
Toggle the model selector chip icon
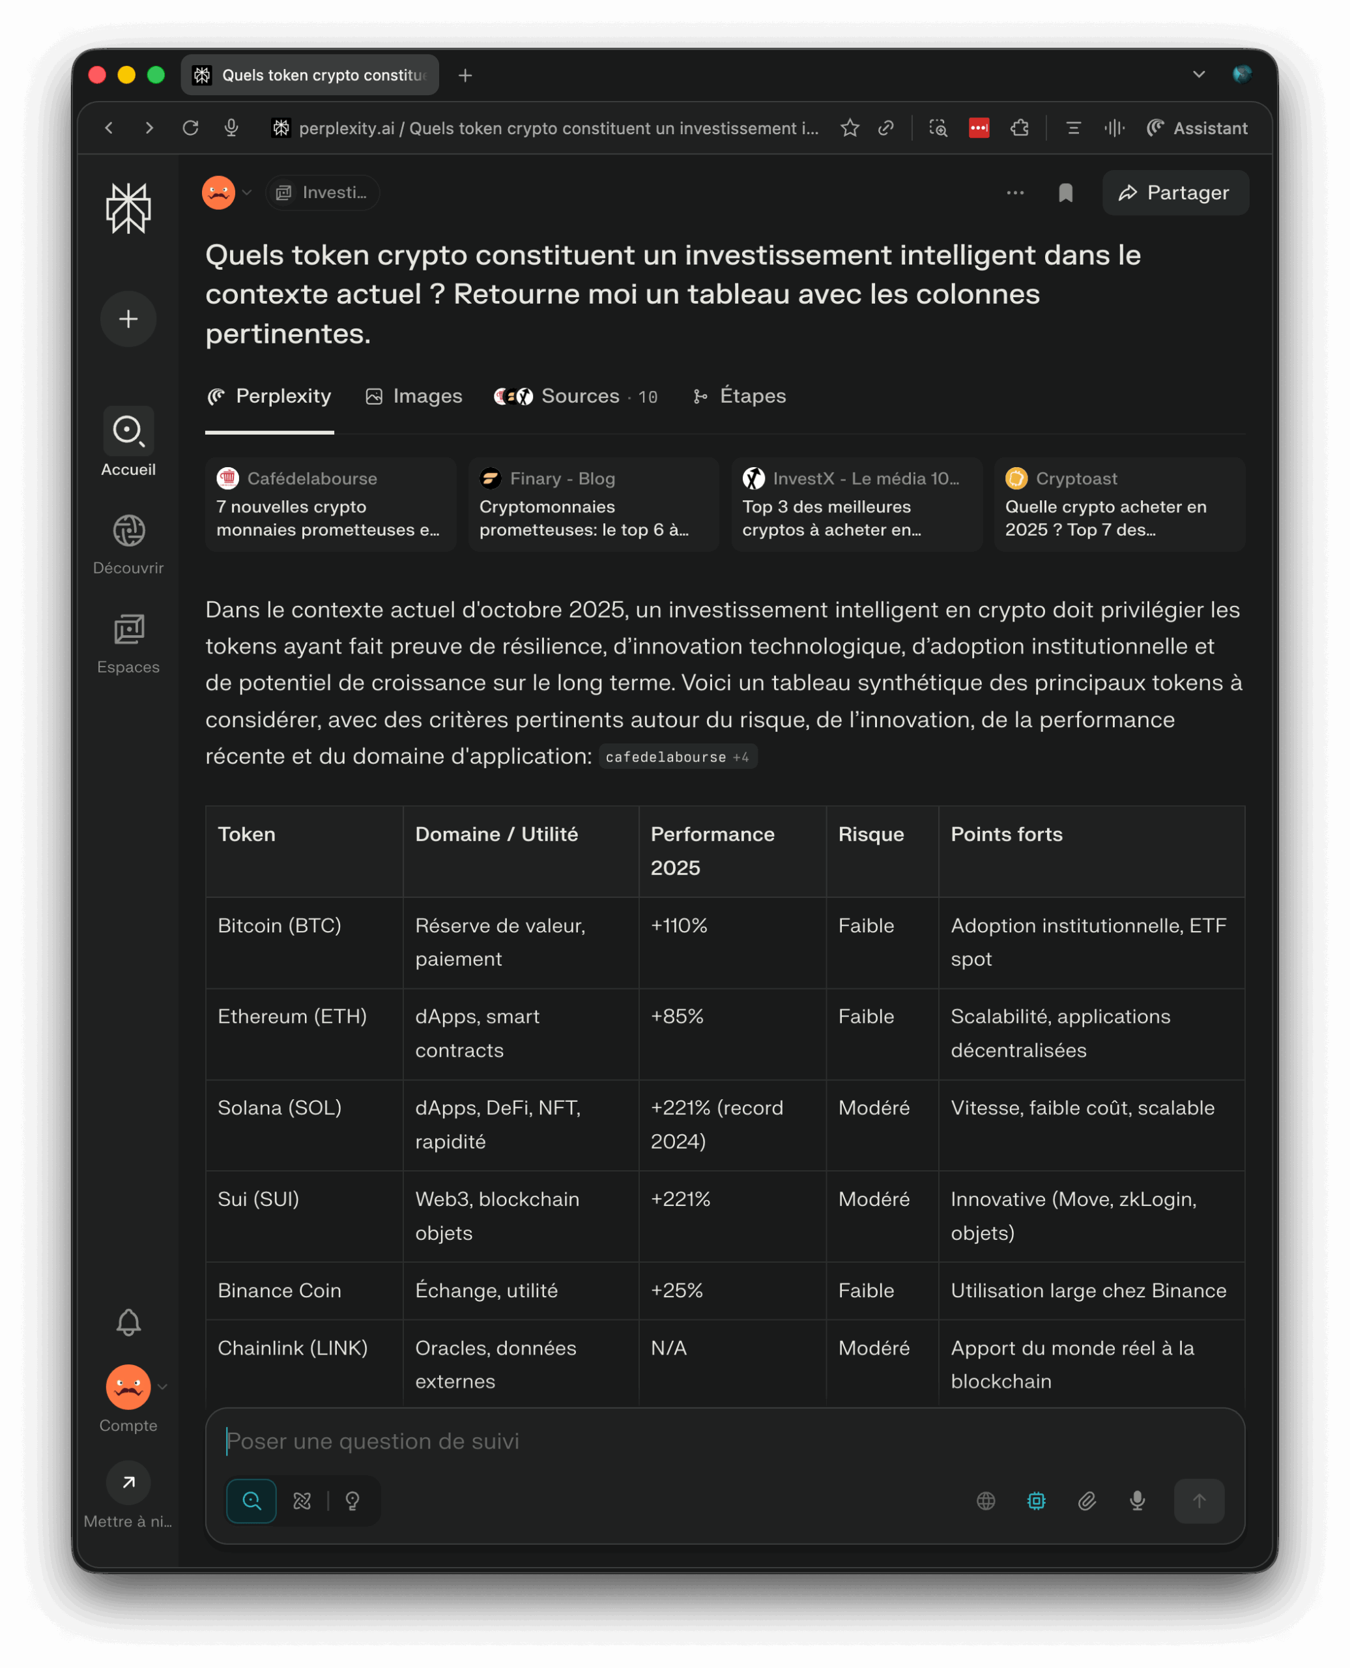(x=1036, y=1501)
